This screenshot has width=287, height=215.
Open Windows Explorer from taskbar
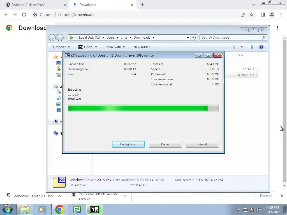(x=25, y=210)
